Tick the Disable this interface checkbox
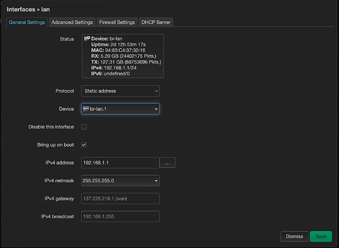The width and height of the screenshot is (339, 248). pyautogui.click(x=84, y=127)
